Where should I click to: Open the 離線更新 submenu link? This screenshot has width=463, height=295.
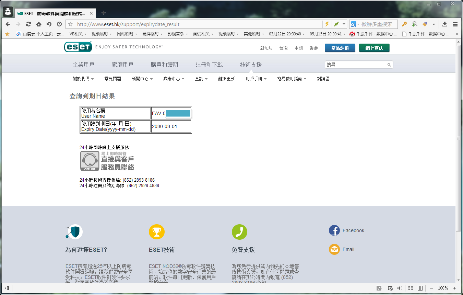[x=226, y=79]
